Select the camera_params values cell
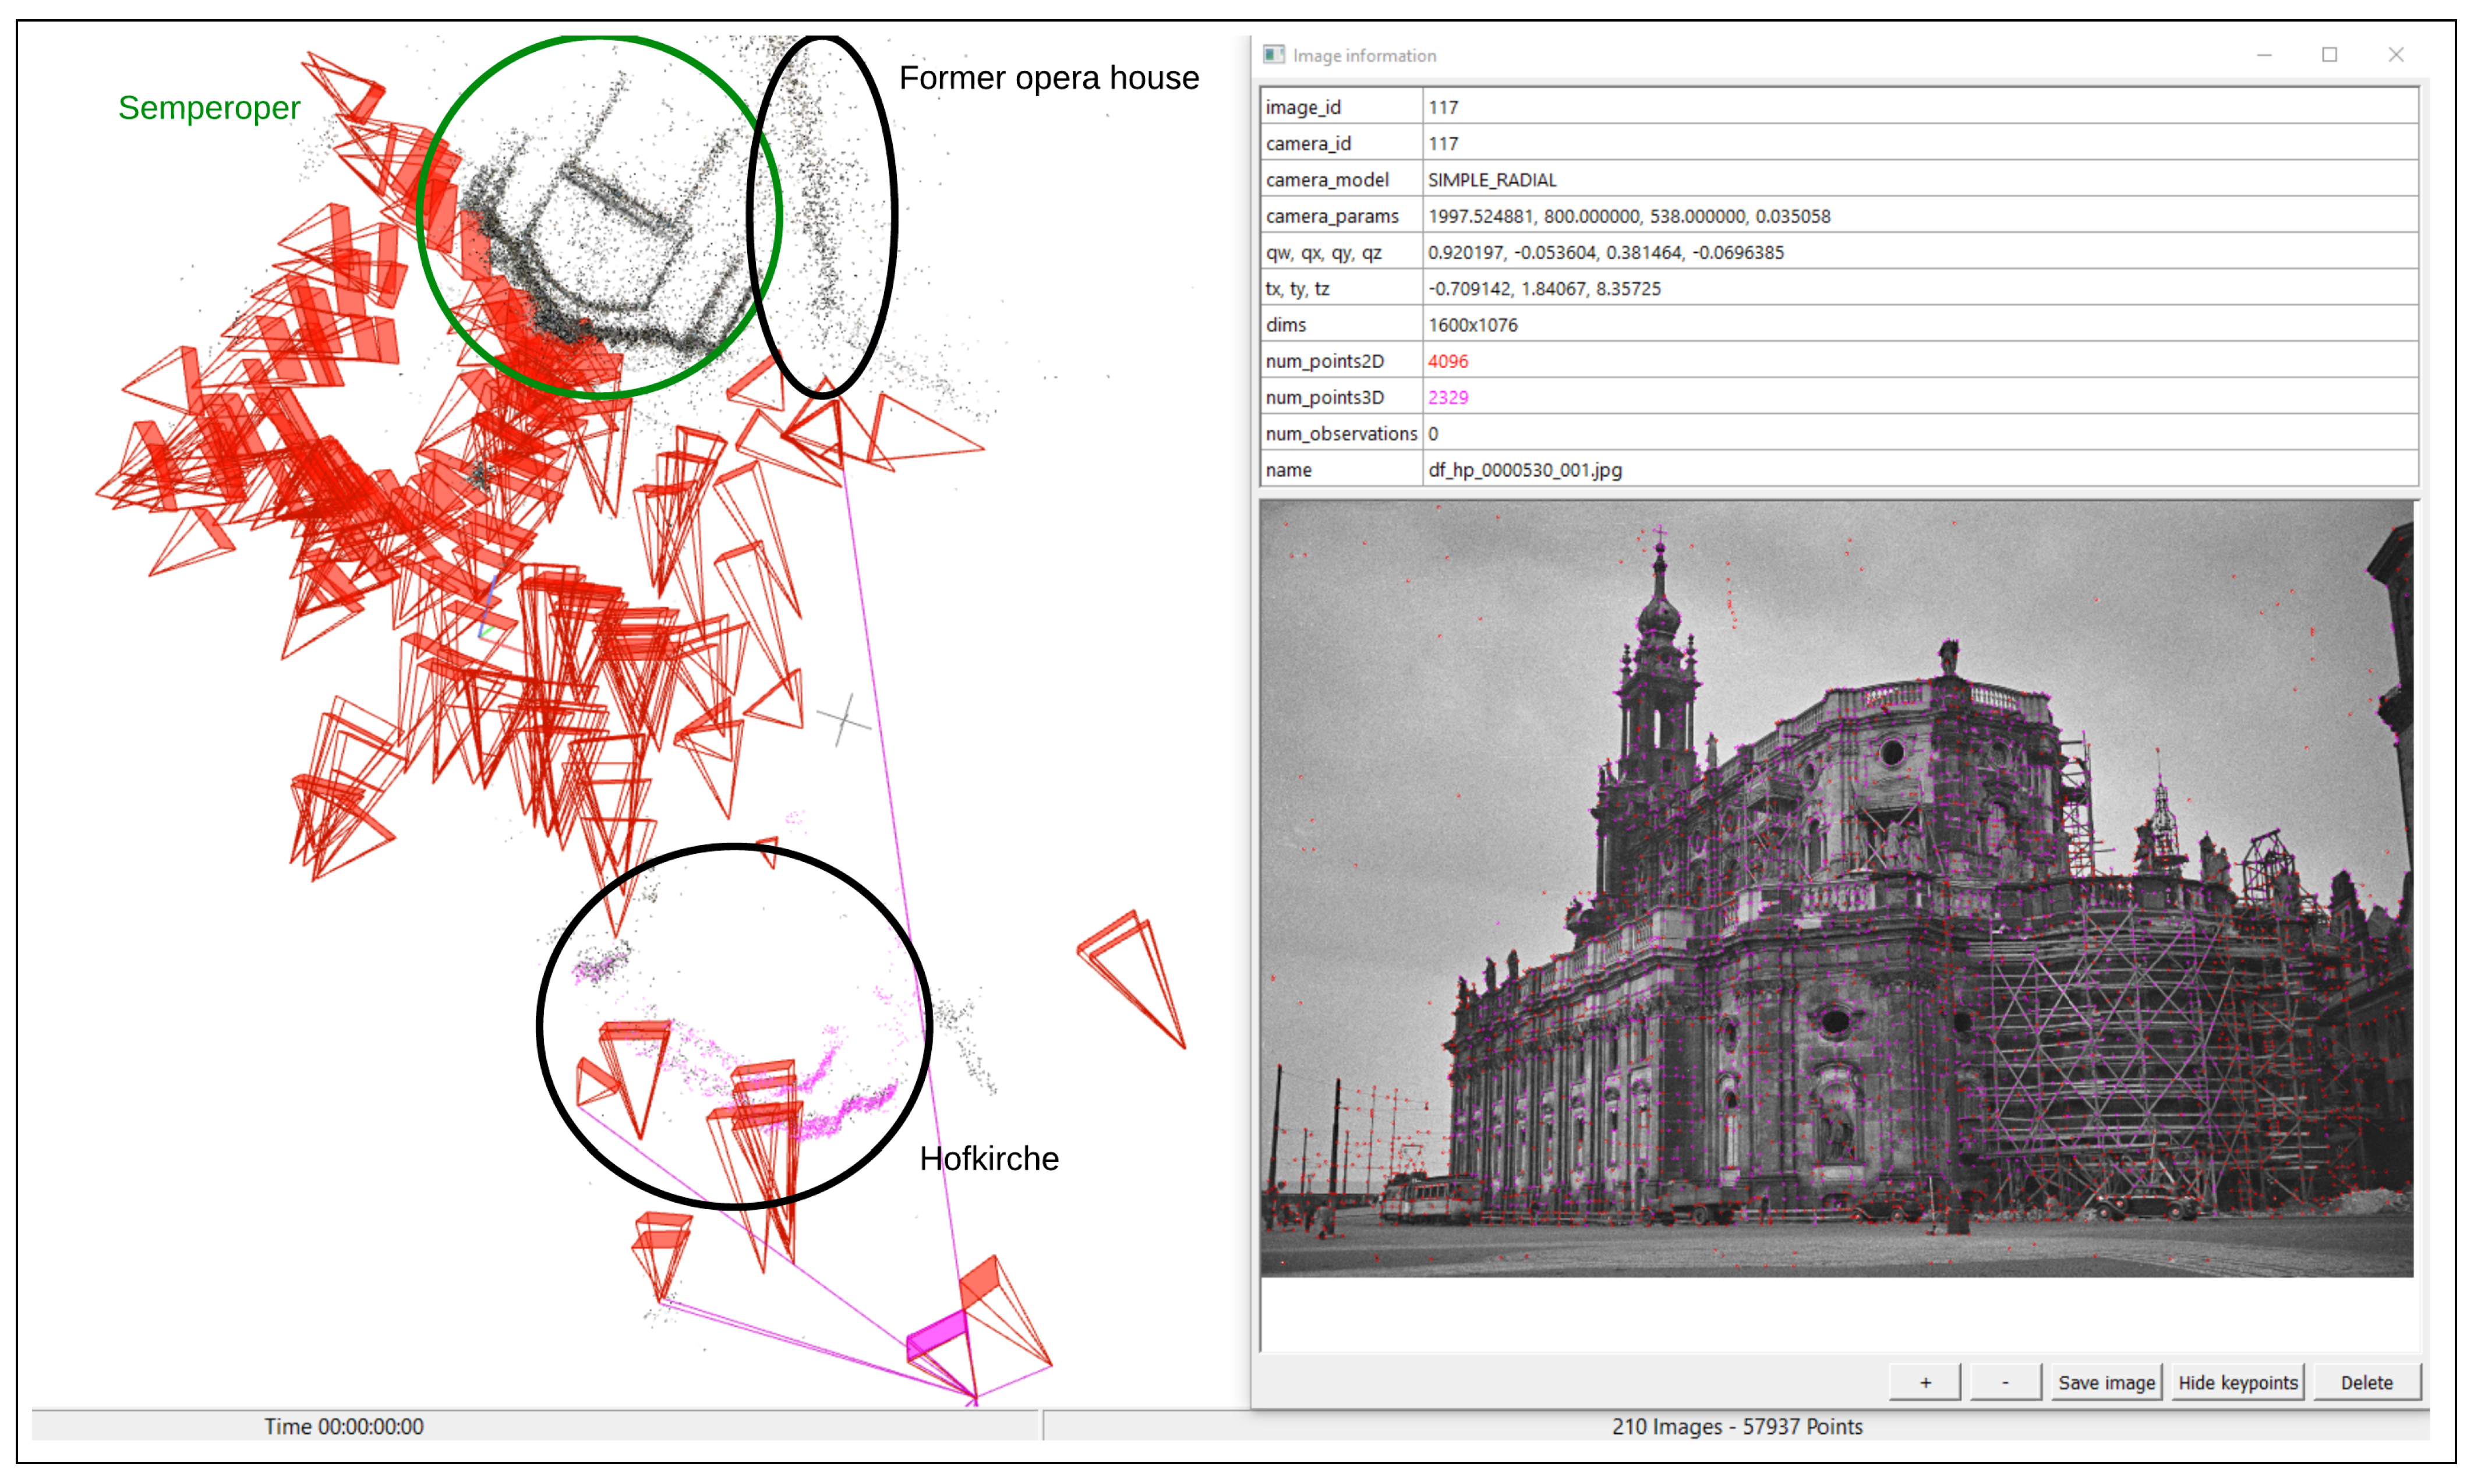 (1920, 216)
